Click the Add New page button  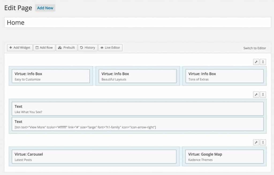click(45, 8)
